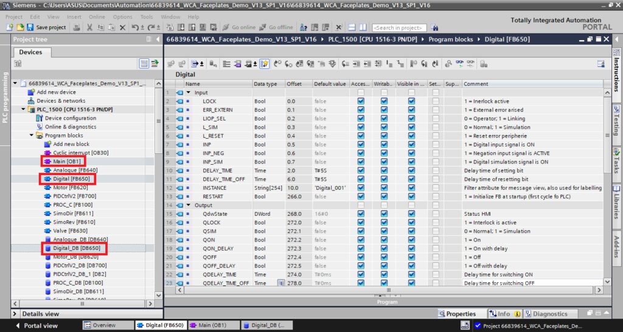623x332 pixels.
Task: Open data type picker for QDELAY_TIME_OFF
Action: click(x=281, y=283)
